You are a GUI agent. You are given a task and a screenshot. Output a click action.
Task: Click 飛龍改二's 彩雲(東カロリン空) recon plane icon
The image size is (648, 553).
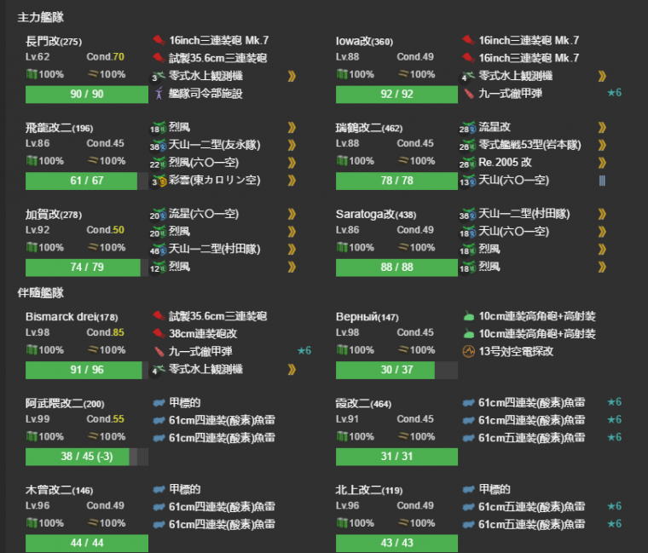point(159,181)
